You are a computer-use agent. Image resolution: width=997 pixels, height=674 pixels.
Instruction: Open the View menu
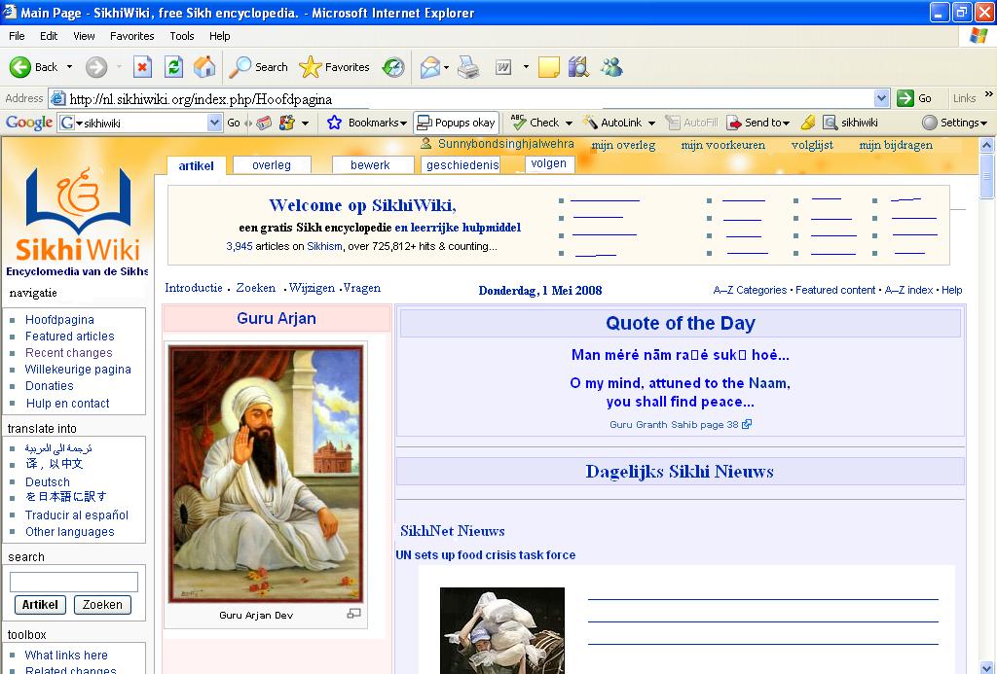pos(84,36)
